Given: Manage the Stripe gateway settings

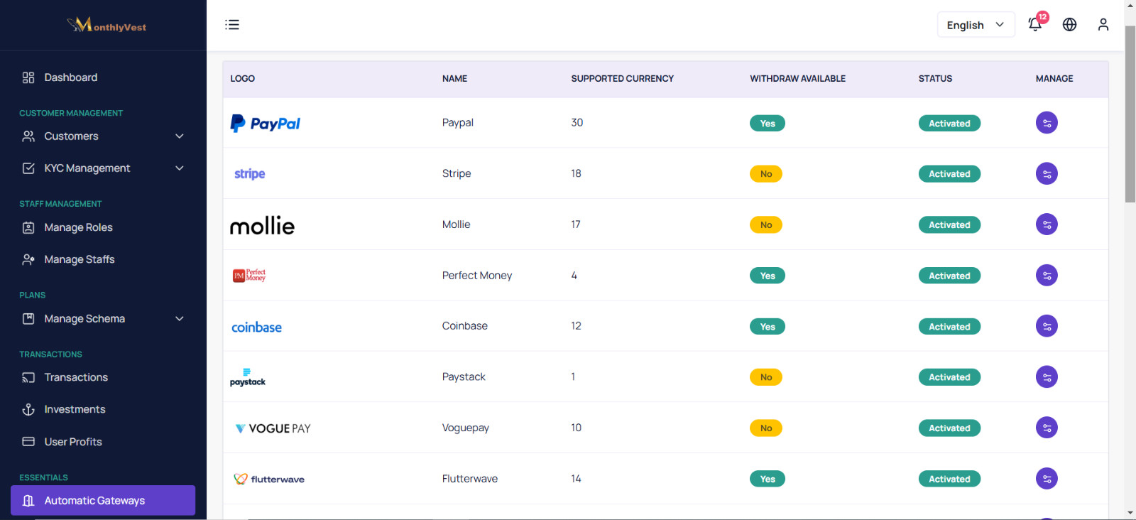Looking at the screenshot, I should [x=1047, y=173].
